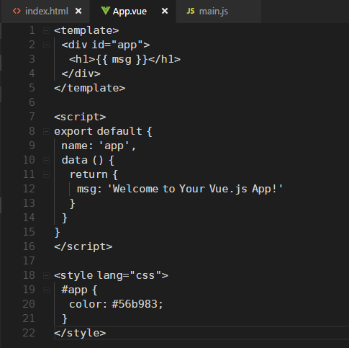Screen dimensions: 349x348
Task: Click the </template> closing tag
Action: [90, 88]
